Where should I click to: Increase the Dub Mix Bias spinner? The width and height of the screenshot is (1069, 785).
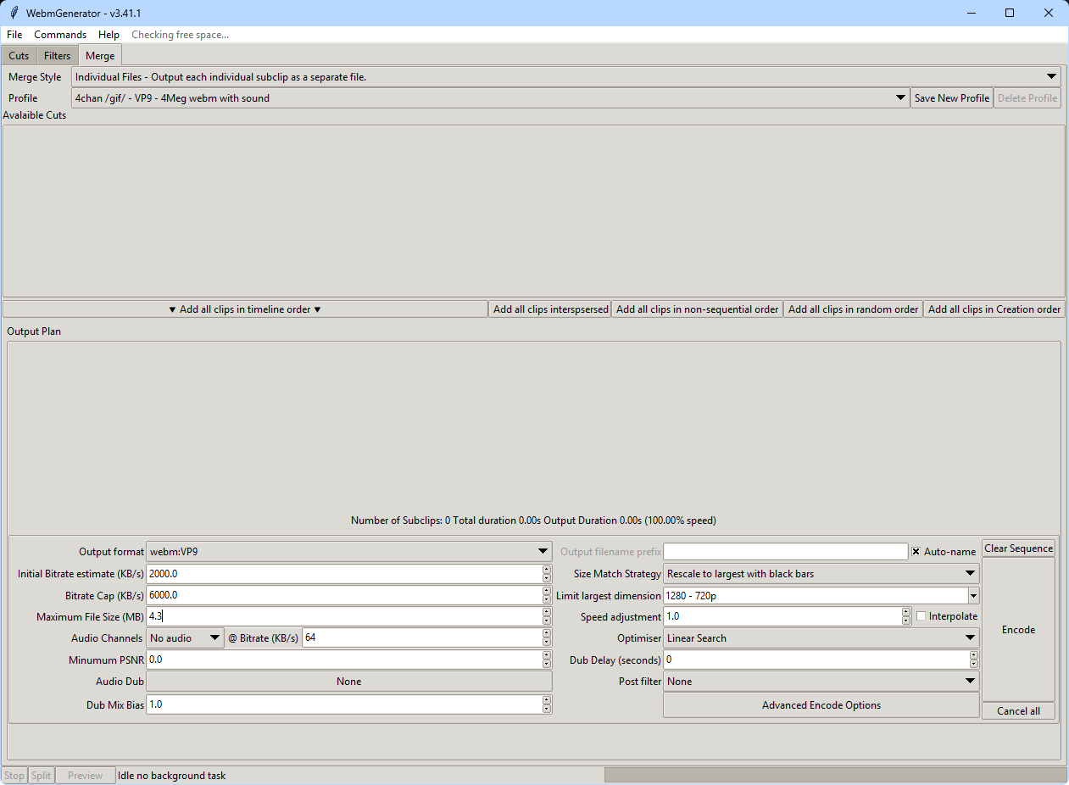coord(547,701)
